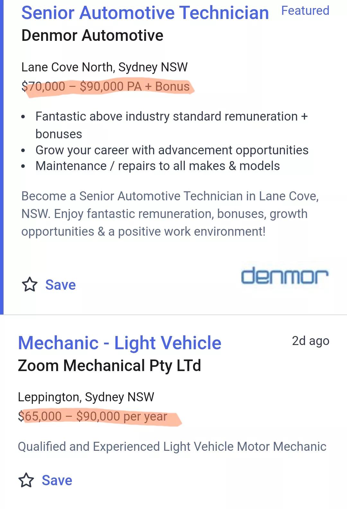
Task: Click the Leppington, Sydney NSW location
Action: 86,397
